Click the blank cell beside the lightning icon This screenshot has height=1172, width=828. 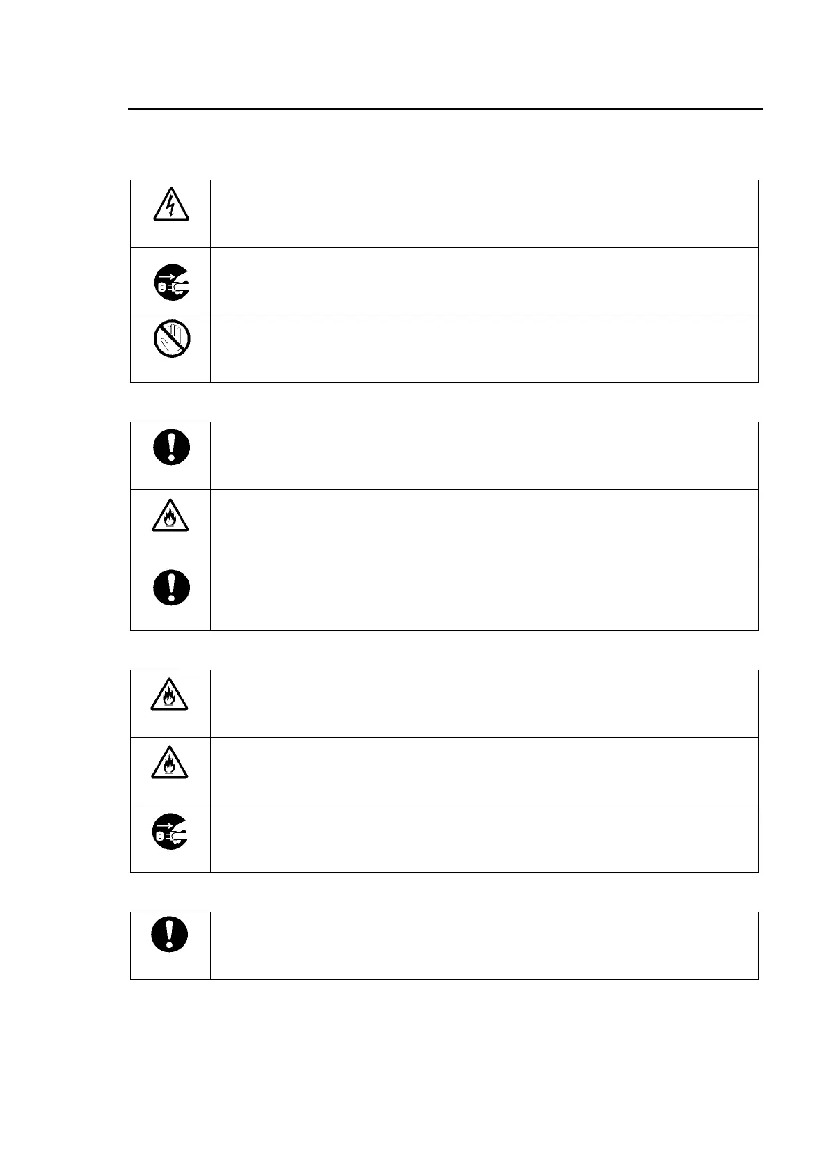[x=484, y=214]
